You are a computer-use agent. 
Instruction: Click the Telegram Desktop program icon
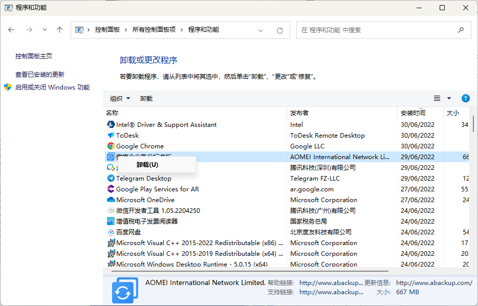coord(111,178)
